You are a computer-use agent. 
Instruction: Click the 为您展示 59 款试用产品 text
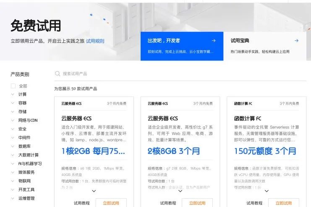(76, 89)
